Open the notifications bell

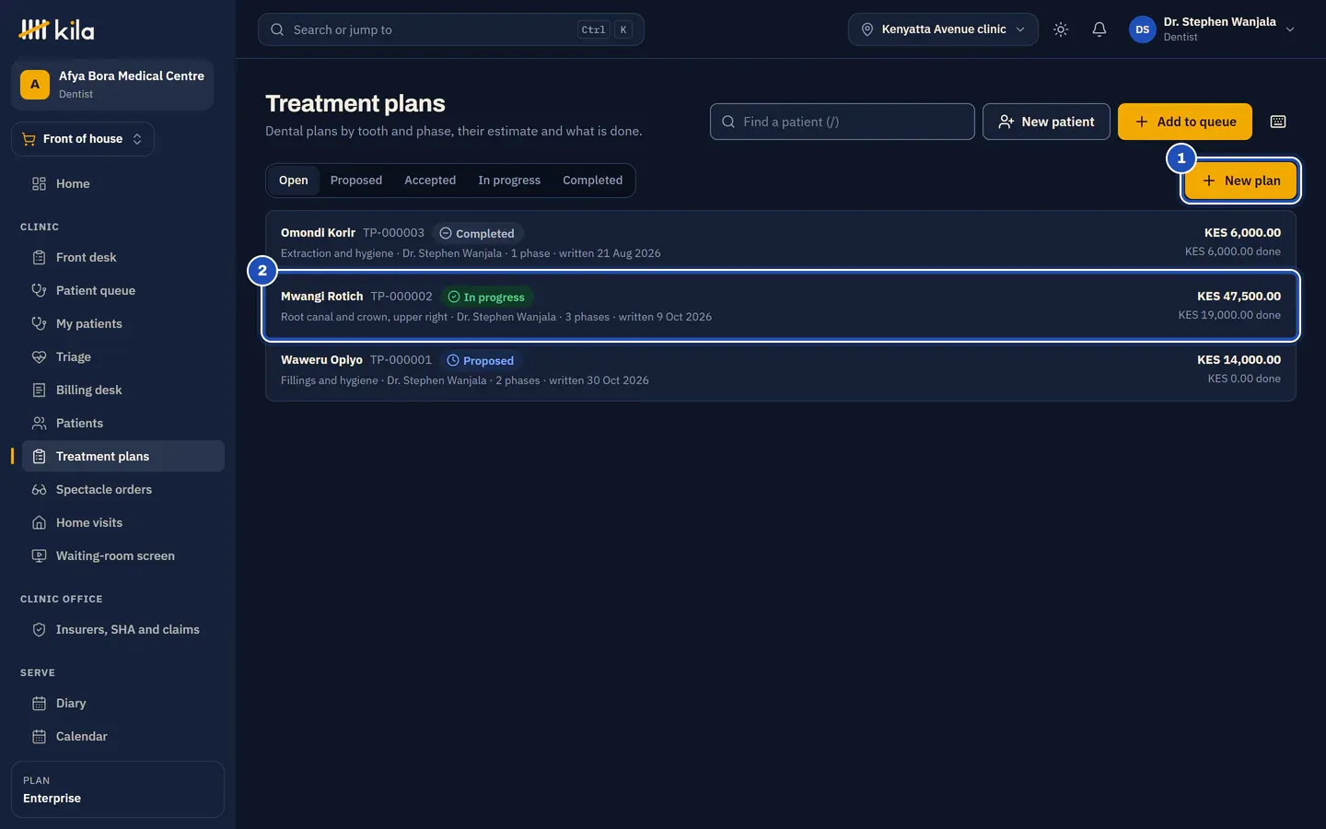(1099, 29)
